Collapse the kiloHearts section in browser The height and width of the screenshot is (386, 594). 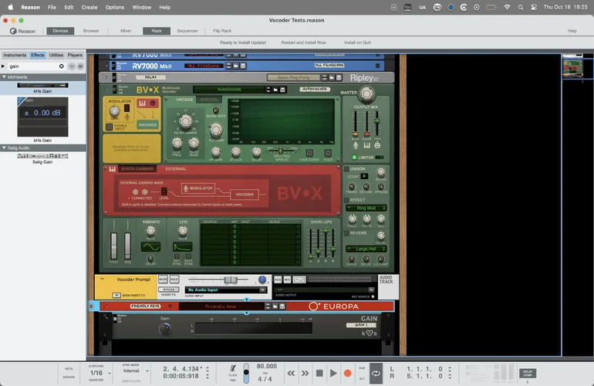(x=3, y=77)
